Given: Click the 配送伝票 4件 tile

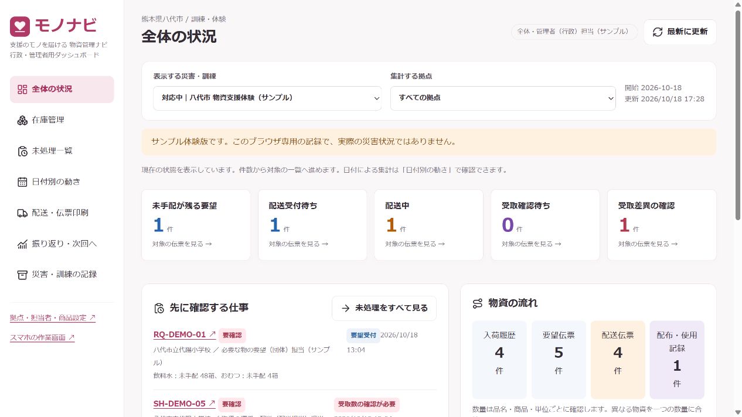Looking at the screenshot, I should point(618,360).
